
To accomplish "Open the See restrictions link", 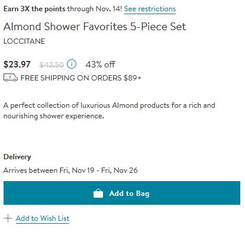I will click(x=150, y=9).
